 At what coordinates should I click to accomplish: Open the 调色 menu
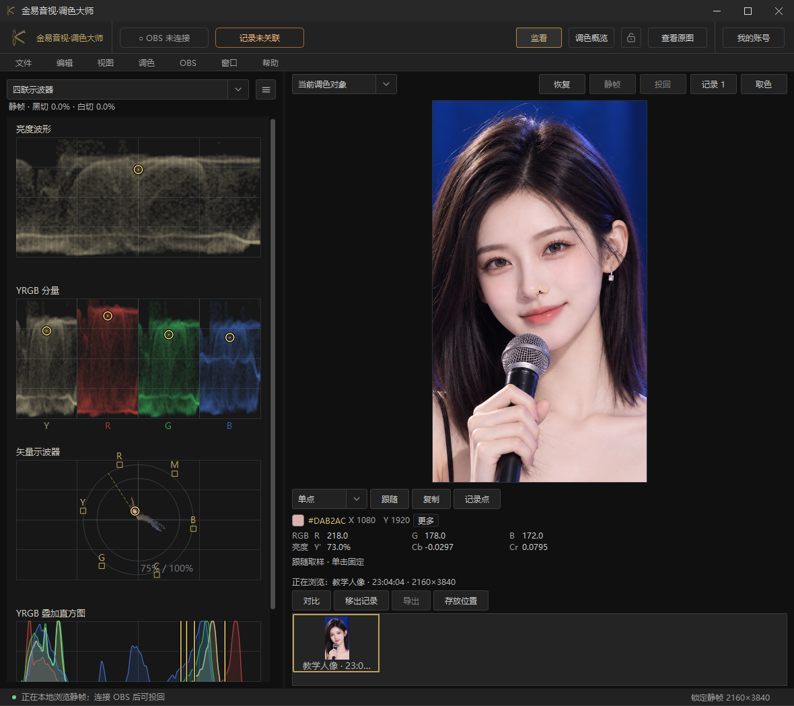[146, 63]
